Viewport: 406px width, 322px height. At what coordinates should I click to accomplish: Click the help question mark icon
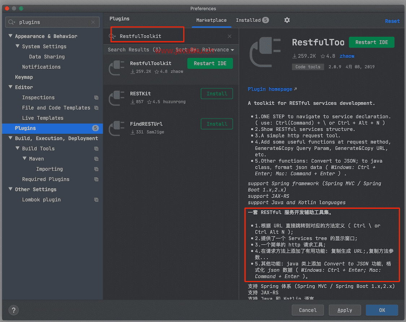(x=13, y=310)
